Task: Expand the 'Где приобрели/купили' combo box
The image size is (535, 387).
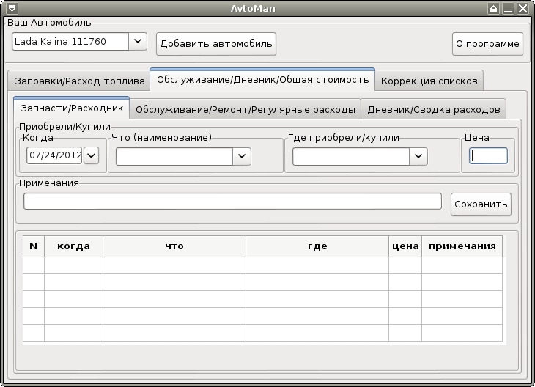Action: click(418, 155)
